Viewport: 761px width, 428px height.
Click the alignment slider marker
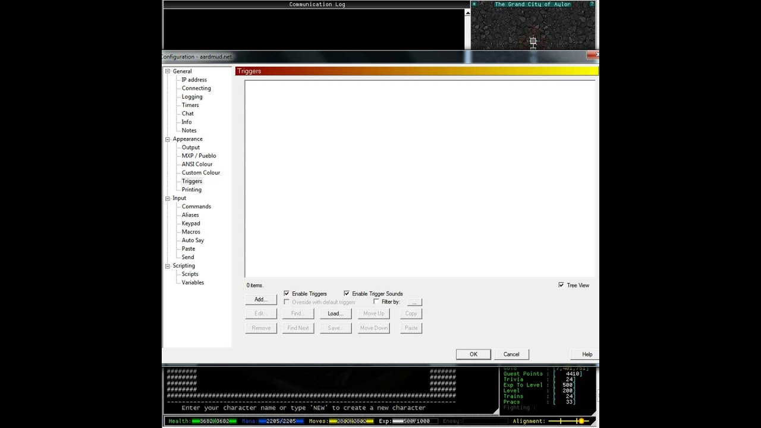[581, 421]
